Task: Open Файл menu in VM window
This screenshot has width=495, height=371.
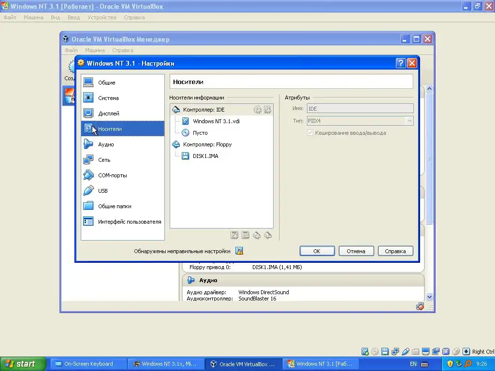Action: tap(10, 17)
